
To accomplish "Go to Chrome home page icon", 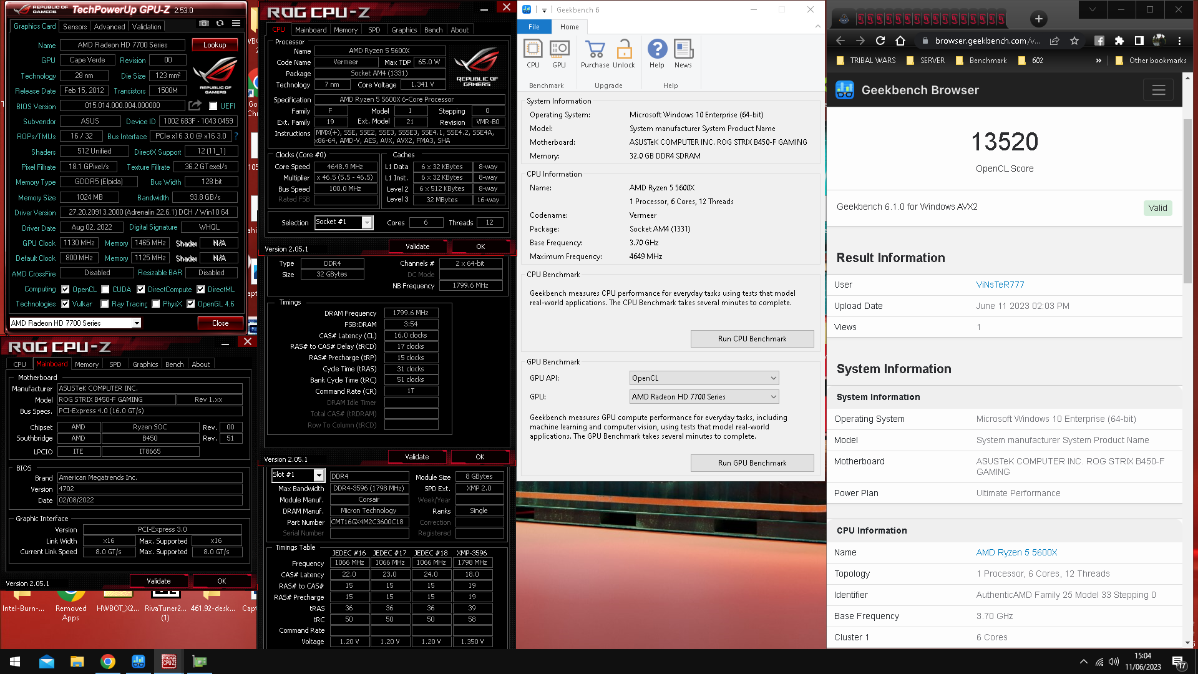I will click(900, 41).
